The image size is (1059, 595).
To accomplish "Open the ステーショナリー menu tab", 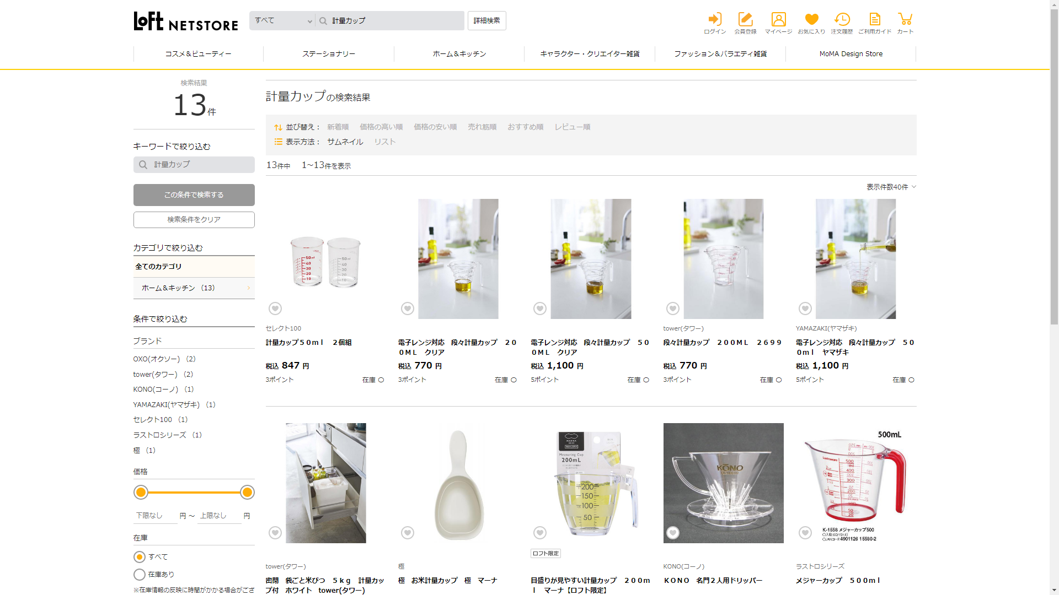I will [x=329, y=54].
